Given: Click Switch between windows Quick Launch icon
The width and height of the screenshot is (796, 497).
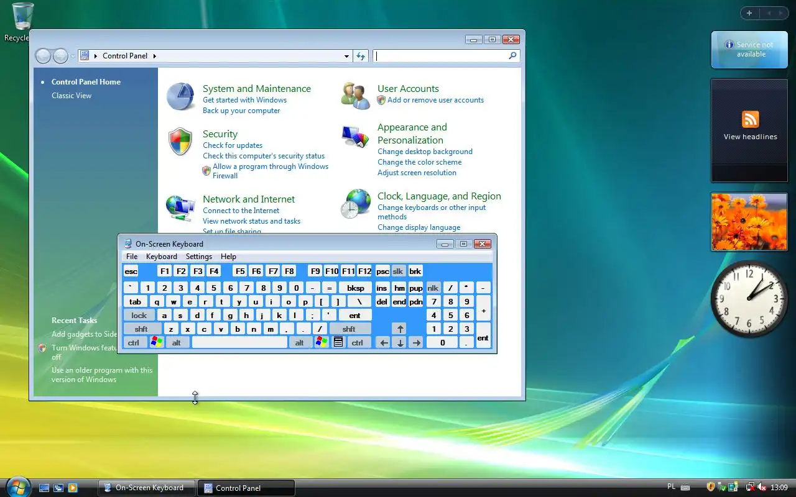Looking at the screenshot, I should click(58, 488).
